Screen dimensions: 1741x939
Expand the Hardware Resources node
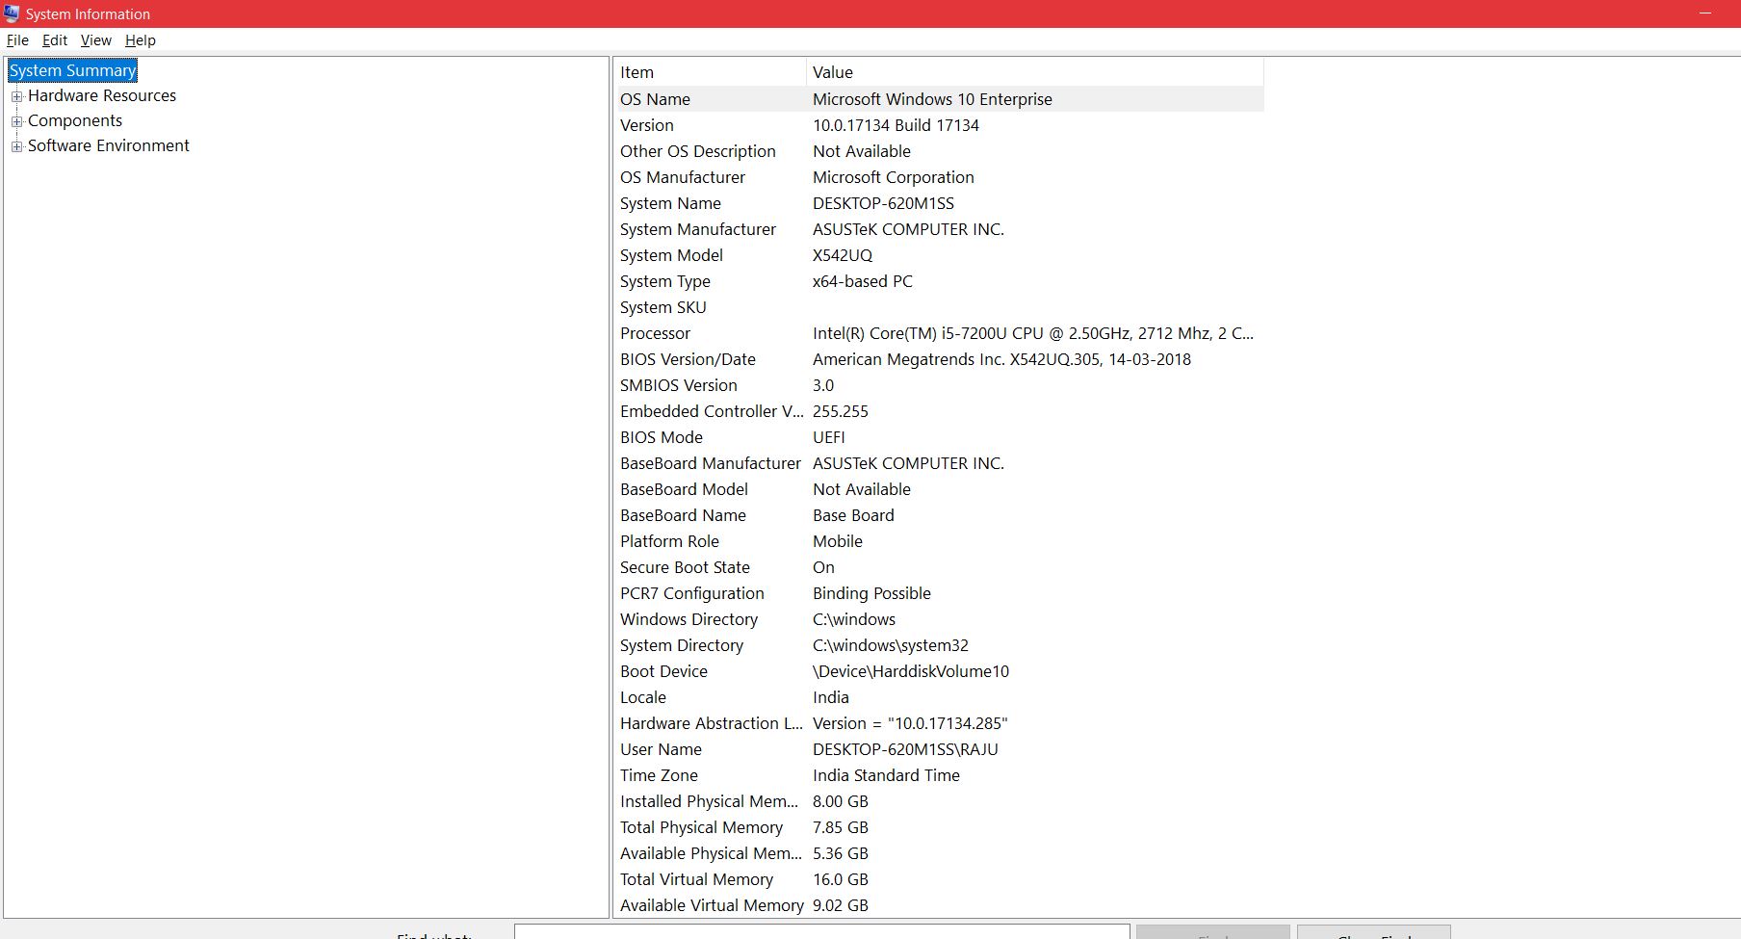[x=16, y=96]
